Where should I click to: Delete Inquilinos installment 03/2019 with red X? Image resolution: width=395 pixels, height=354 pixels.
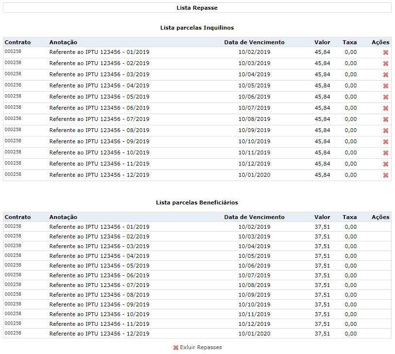click(385, 75)
